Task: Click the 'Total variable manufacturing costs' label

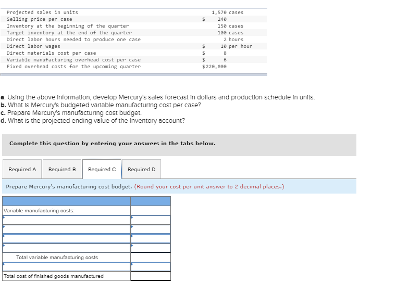Action: pos(57,258)
